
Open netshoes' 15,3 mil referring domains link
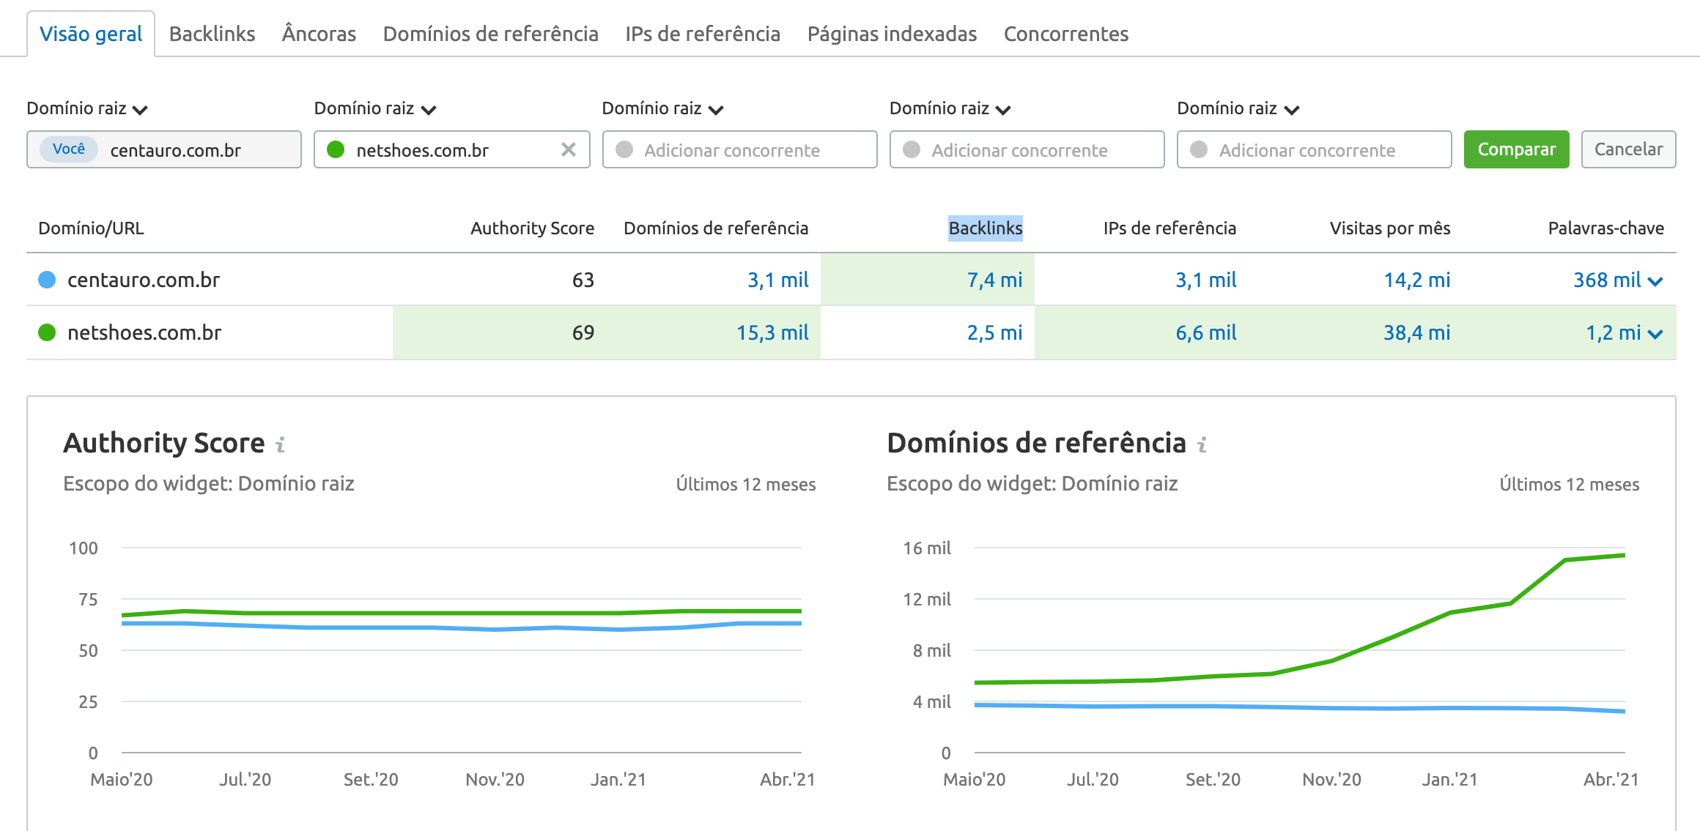click(x=772, y=332)
